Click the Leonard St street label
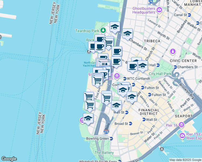The width and height of the screenshot is (202, 162). tap(154, 23)
